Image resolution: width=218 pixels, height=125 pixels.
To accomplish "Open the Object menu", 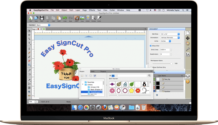I will [64, 10].
